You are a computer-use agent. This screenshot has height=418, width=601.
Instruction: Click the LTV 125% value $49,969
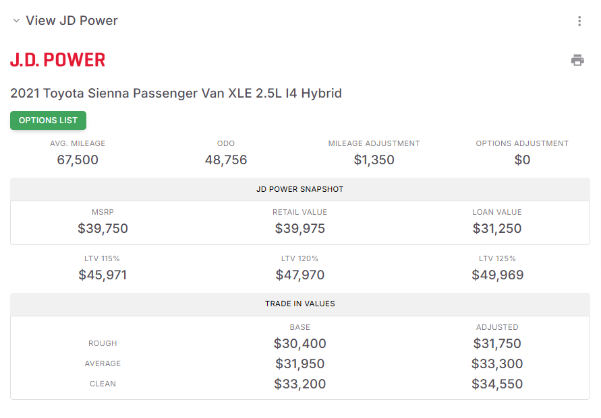[x=497, y=275]
